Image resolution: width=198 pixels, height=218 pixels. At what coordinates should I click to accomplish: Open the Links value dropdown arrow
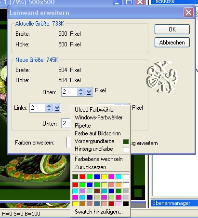pyautogui.click(x=57, y=108)
